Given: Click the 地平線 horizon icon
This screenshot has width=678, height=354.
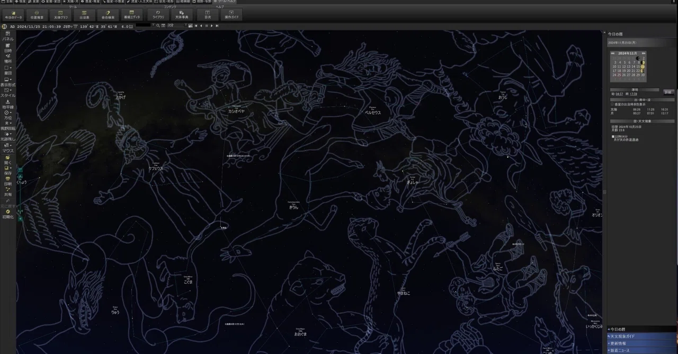Looking at the screenshot, I should [x=8, y=104].
